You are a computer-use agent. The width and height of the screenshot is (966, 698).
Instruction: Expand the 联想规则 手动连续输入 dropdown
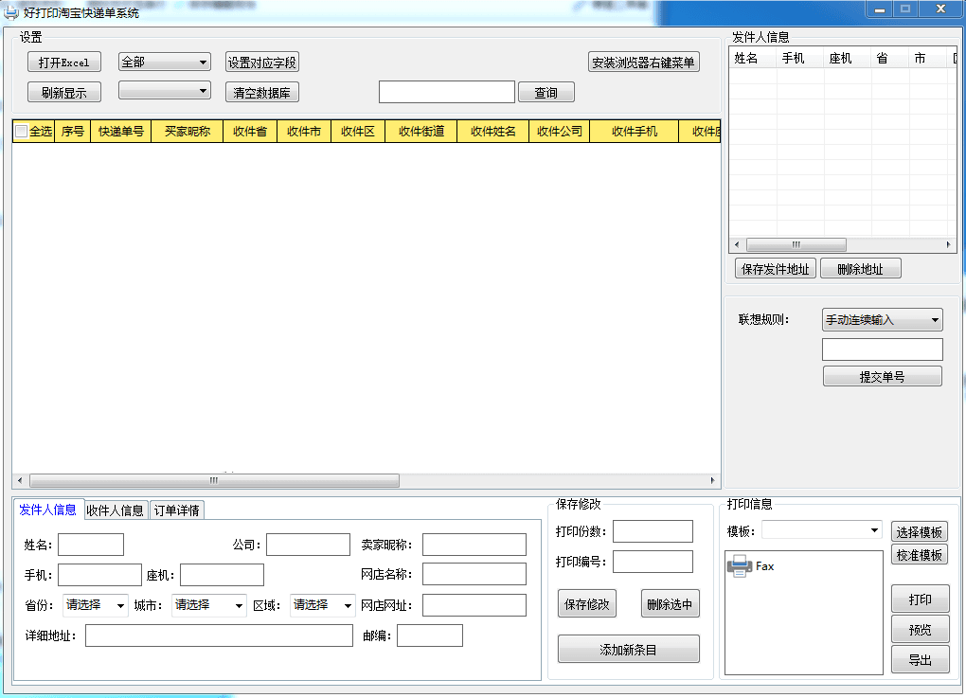(882, 320)
